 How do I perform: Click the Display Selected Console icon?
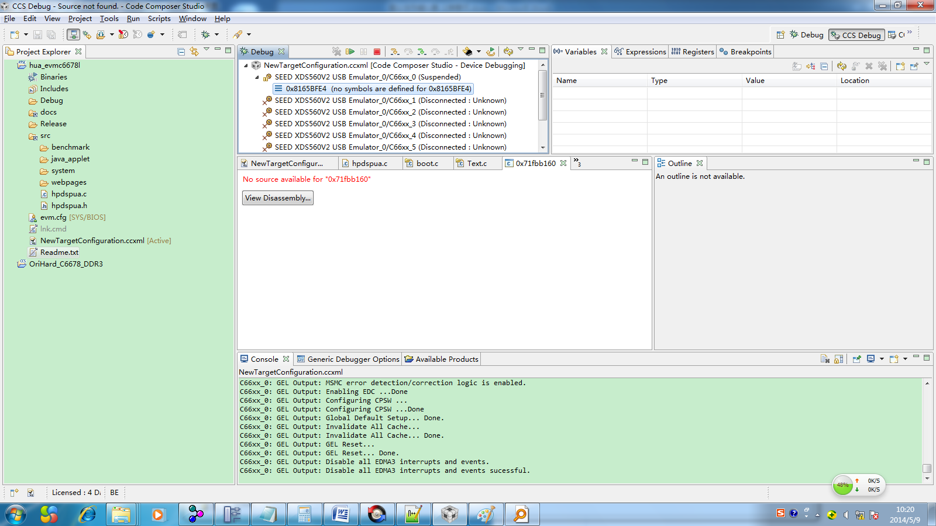(x=871, y=359)
